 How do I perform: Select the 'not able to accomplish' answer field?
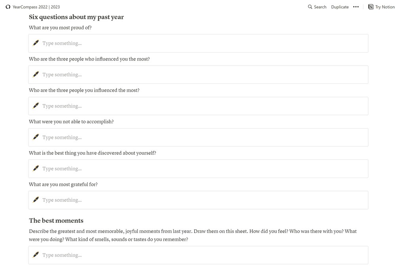click(x=198, y=137)
